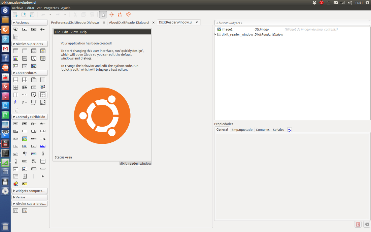Select the Spin Button widget
Screen dimensions: 371x232
[34, 131]
